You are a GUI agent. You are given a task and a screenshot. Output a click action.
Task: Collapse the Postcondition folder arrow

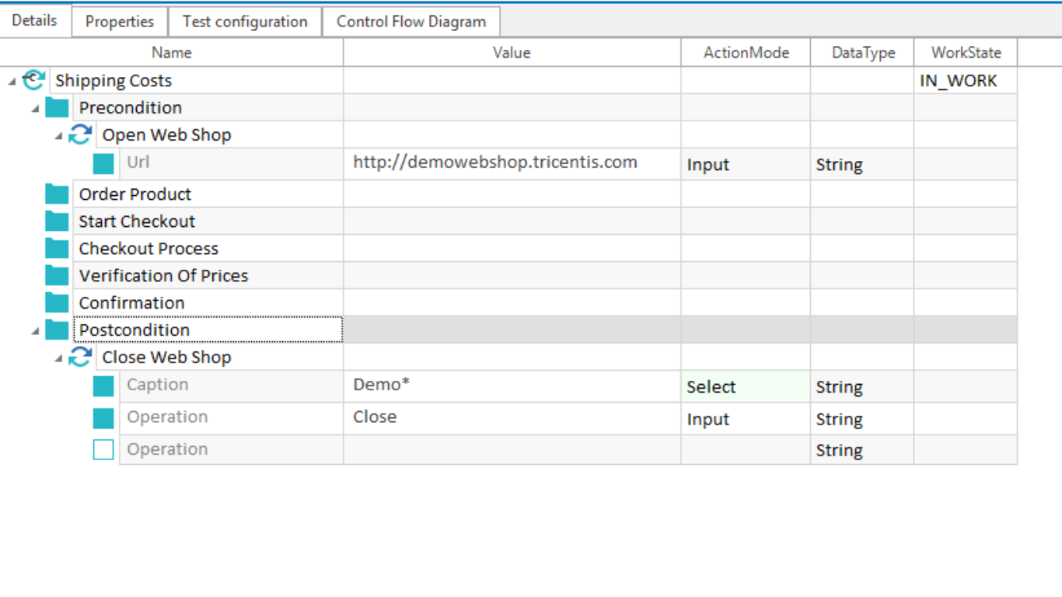[x=36, y=331]
